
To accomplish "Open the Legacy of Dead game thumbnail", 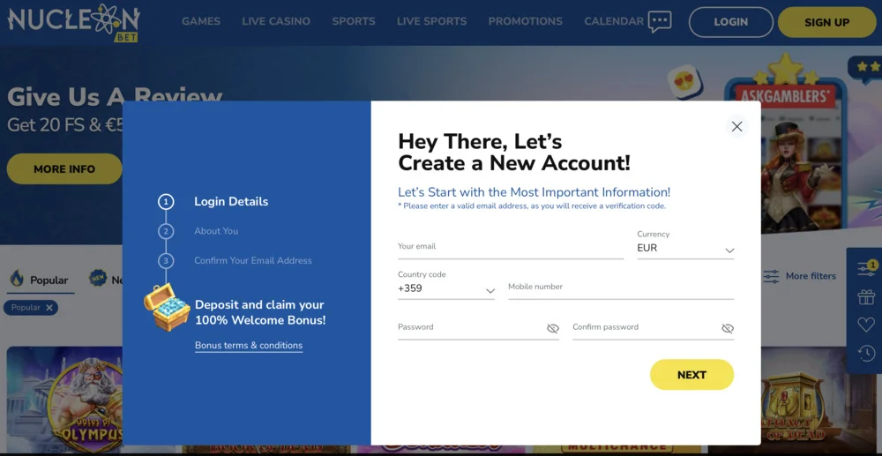I will (818, 400).
